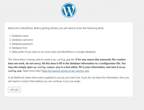Open the support article on wp-config.php link

[x=65, y=71]
